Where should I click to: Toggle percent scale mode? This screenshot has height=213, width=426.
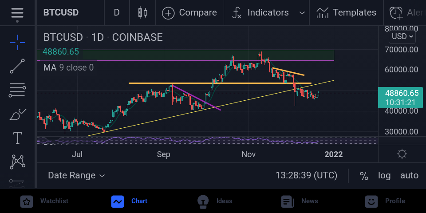[x=364, y=176]
